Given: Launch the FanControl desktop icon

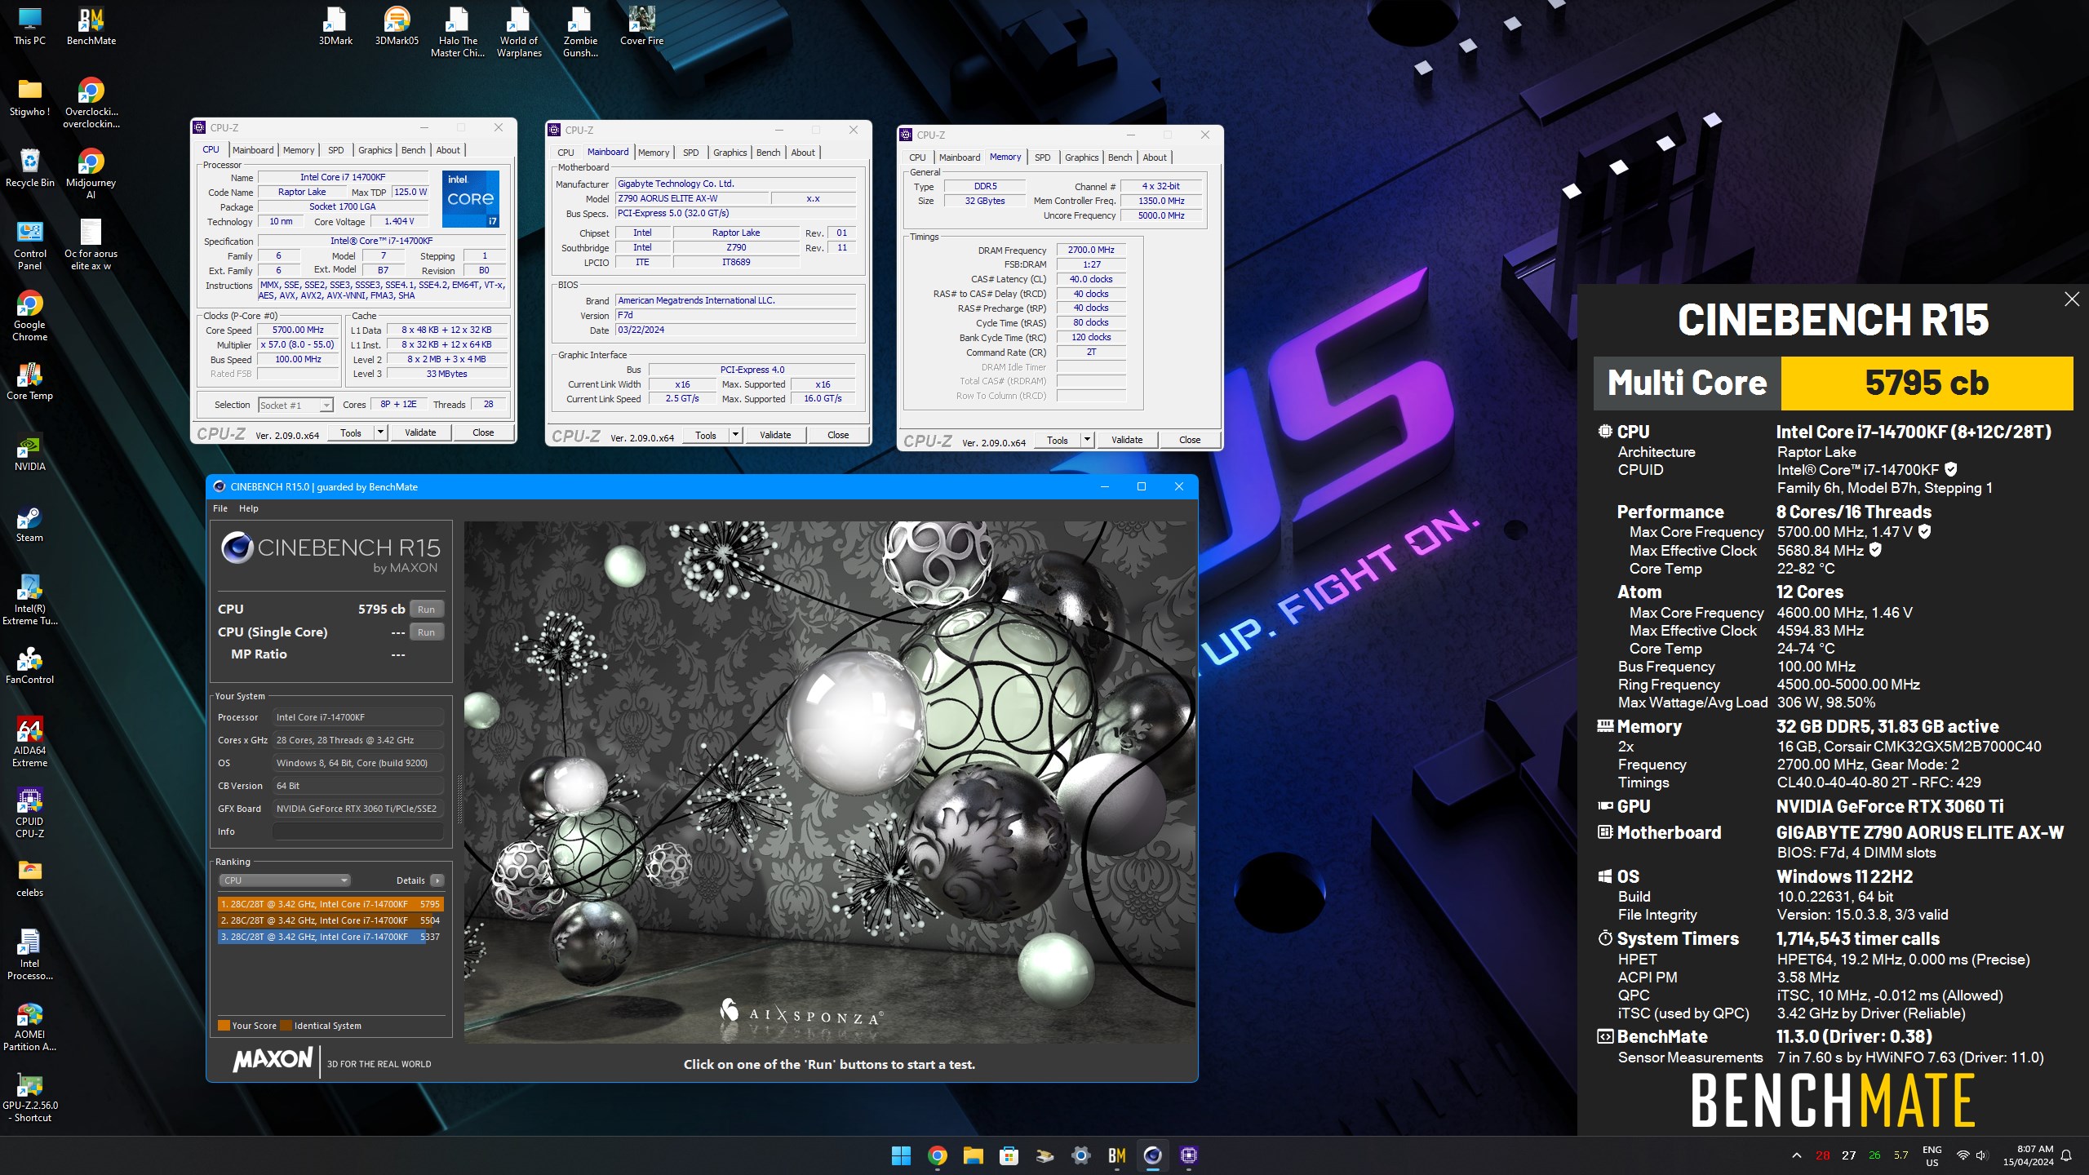Looking at the screenshot, I should pos(29,666).
